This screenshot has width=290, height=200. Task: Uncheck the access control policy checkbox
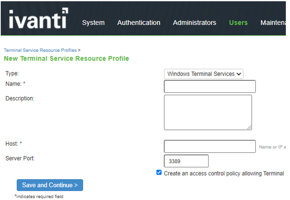click(159, 172)
